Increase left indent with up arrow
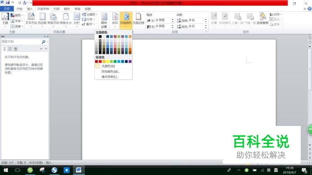 (x=173, y=19)
